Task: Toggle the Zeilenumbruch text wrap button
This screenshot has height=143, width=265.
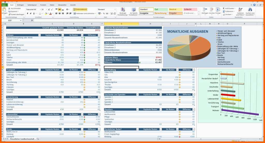Action: (80, 10)
